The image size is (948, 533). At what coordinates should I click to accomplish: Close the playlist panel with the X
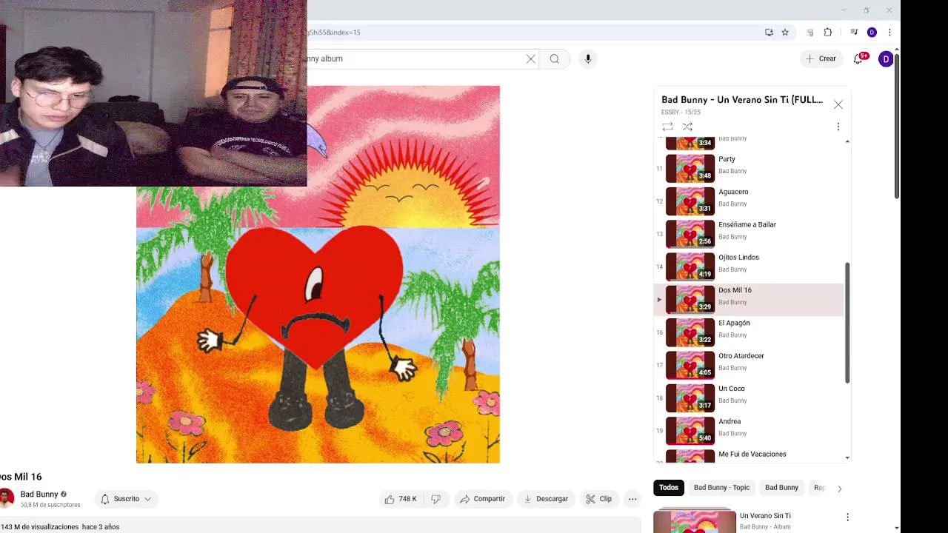838,104
